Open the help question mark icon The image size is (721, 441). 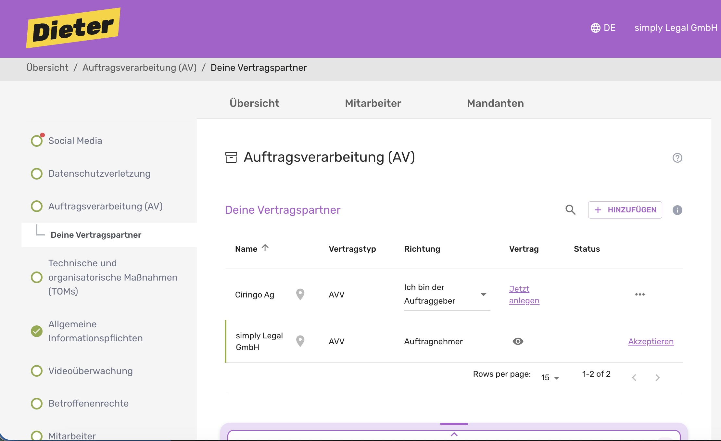tap(677, 158)
